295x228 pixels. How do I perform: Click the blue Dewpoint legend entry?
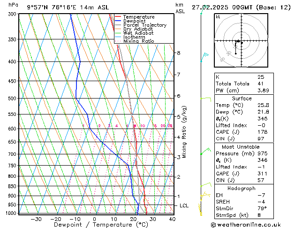pyautogui.click(x=134, y=21)
